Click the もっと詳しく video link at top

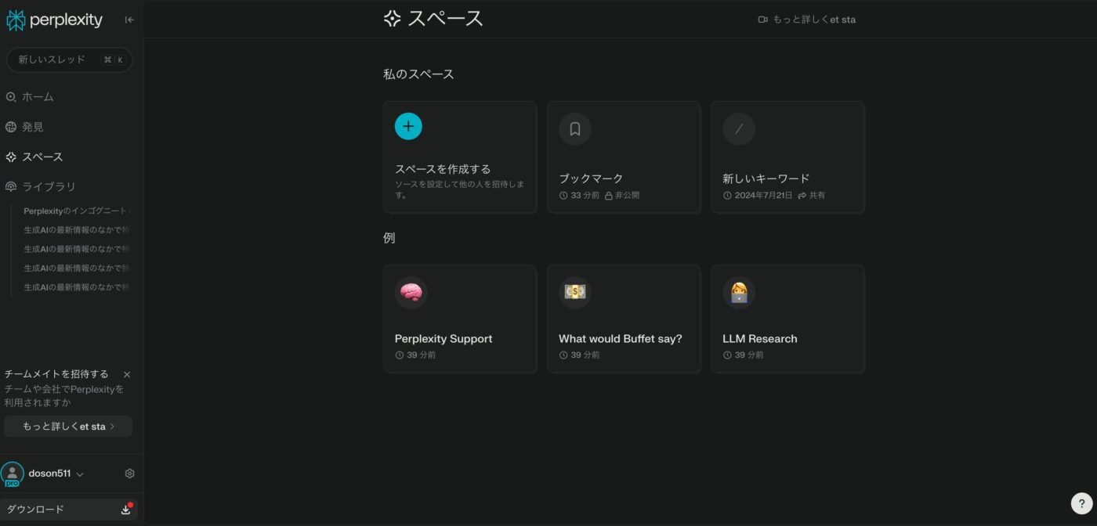(807, 20)
